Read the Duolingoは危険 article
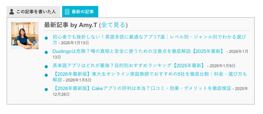 [x=138, y=51]
